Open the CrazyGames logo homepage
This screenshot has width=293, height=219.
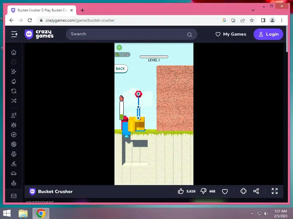(39, 34)
